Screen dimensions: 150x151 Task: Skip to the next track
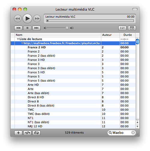coord(36,28)
